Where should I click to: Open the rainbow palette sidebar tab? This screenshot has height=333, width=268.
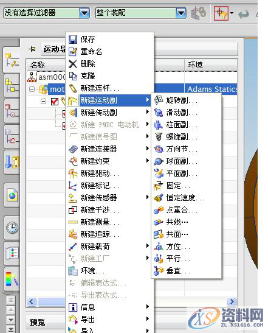(12, 279)
